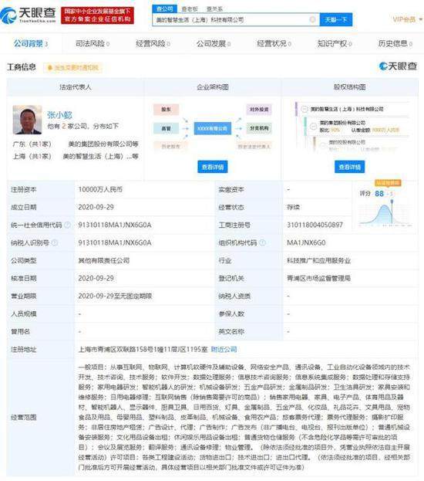Select credit code 91310118MA1JNX6G0A in 统一社会信用代码 row

[115, 225]
